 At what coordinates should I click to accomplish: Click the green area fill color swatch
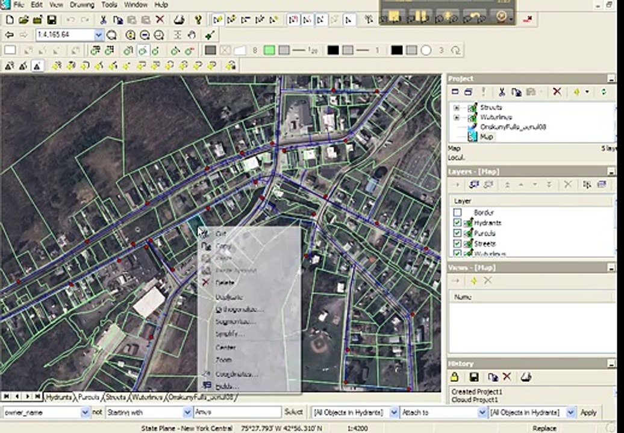(x=269, y=51)
